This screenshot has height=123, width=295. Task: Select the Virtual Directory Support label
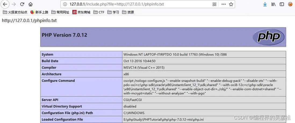(x=62, y=106)
